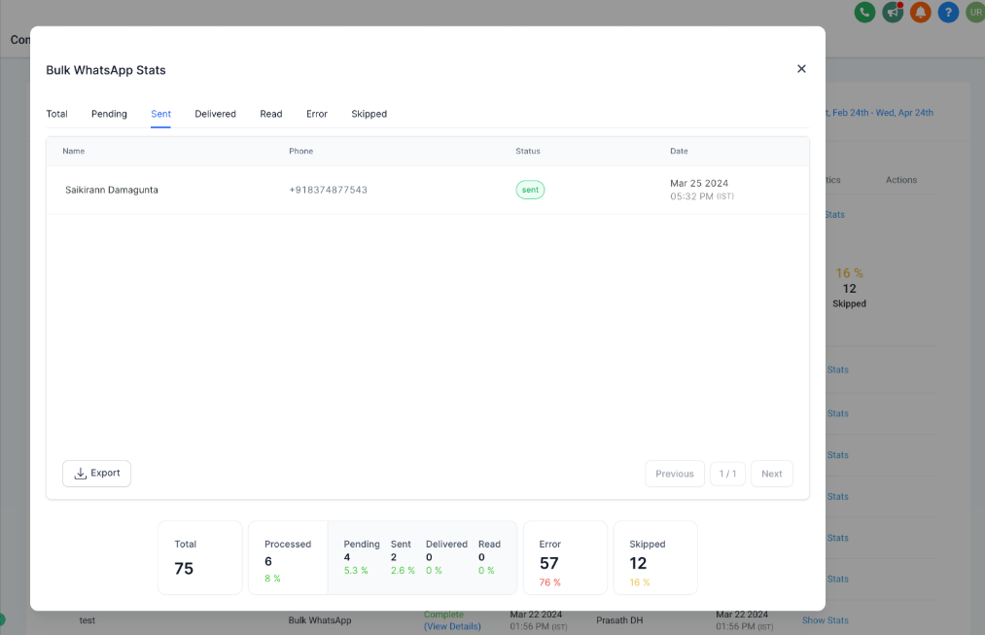The width and height of the screenshot is (985, 635).
Task: Open the Skipped tab
Action: pos(369,114)
